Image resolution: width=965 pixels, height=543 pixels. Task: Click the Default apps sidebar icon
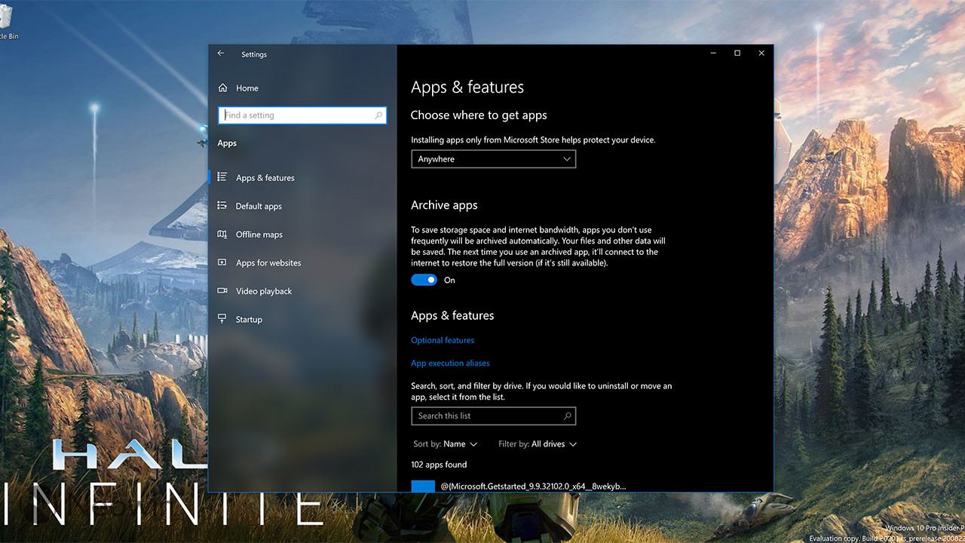222,206
